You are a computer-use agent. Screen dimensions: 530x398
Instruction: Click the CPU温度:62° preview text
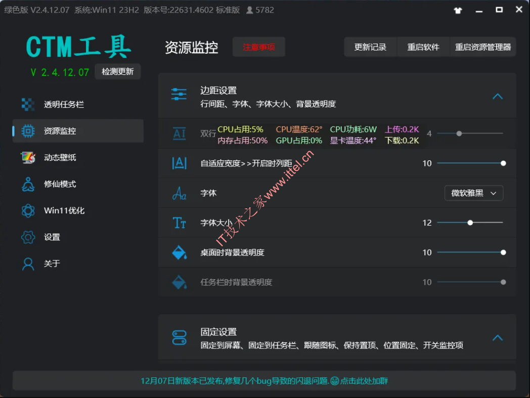pyautogui.click(x=299, y=129)
